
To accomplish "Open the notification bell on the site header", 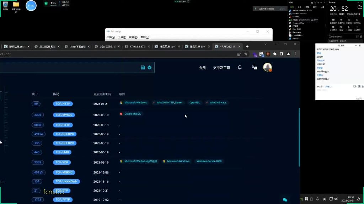I will tap(240, 67).
